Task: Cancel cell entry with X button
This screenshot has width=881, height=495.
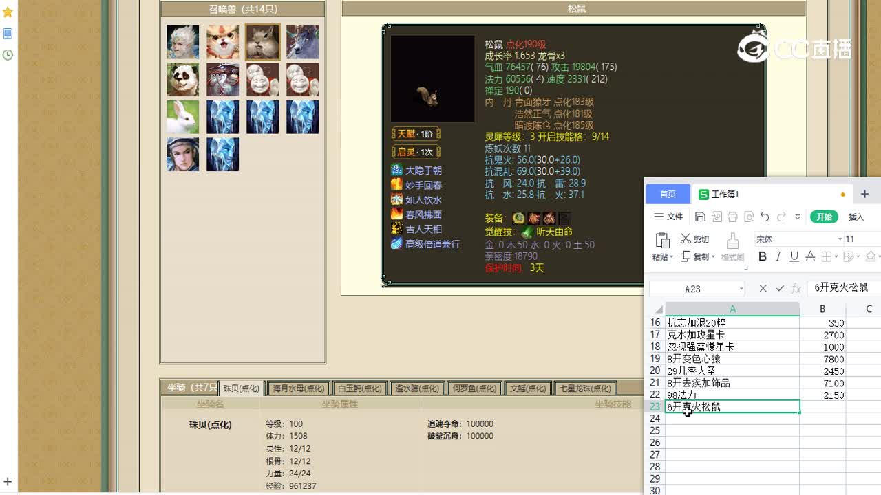Action: point(763,289)
